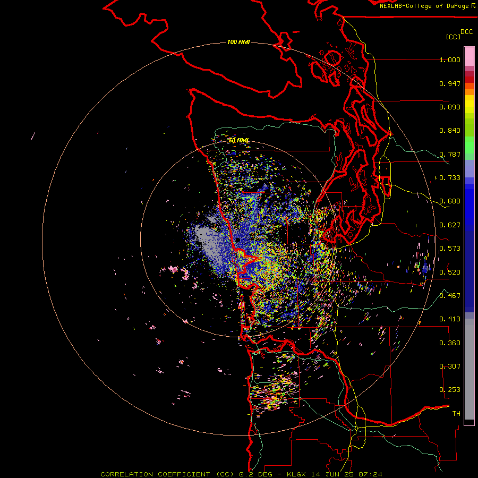Click the TH threshold label
Screen dimensions: 478x478
456,413
